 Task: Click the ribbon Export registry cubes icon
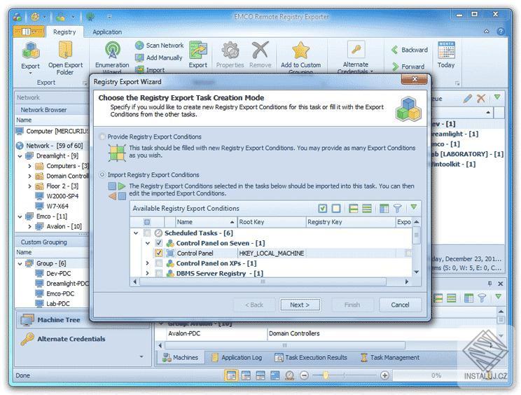point(31,51)
